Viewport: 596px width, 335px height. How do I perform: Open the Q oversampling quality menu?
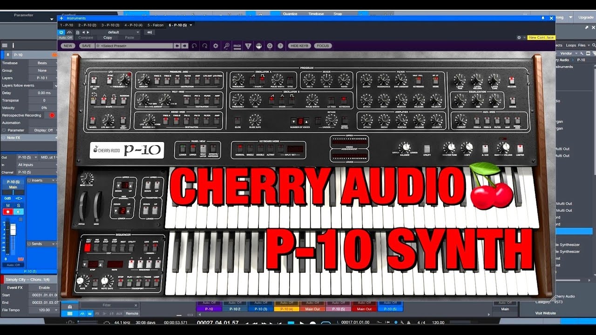pos(270,46)
